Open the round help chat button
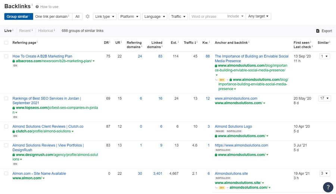Image resolution: width=336 pixels, height=194 pixels. click(x=328, y=187)
